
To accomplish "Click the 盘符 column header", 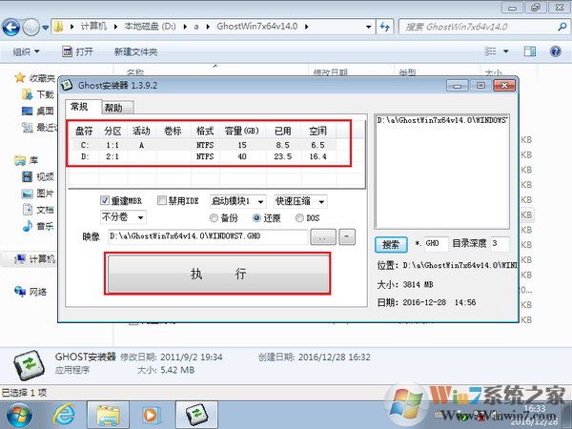I will 84,131.
